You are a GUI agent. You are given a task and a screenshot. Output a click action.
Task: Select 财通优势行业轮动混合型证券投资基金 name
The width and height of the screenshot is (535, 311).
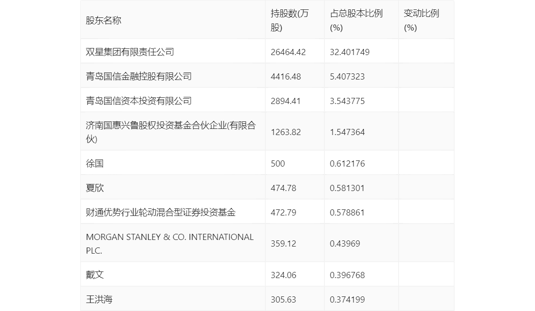click(x=161, y=213)
